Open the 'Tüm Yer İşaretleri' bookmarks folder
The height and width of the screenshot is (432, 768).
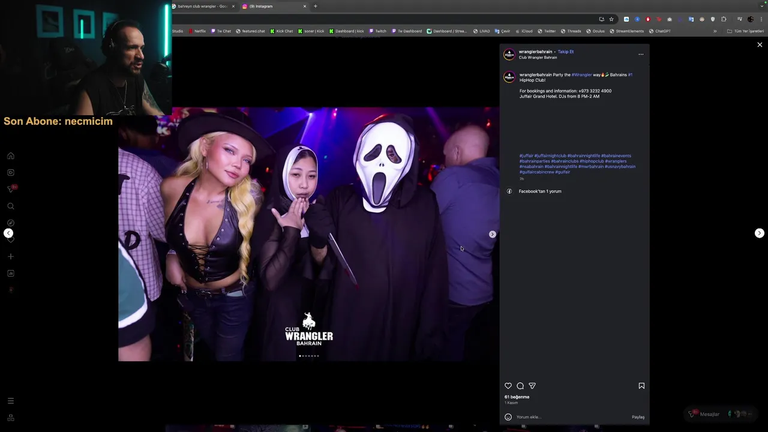(x=745, y=31)
